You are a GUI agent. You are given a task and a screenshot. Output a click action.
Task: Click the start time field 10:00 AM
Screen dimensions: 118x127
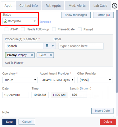40,95
